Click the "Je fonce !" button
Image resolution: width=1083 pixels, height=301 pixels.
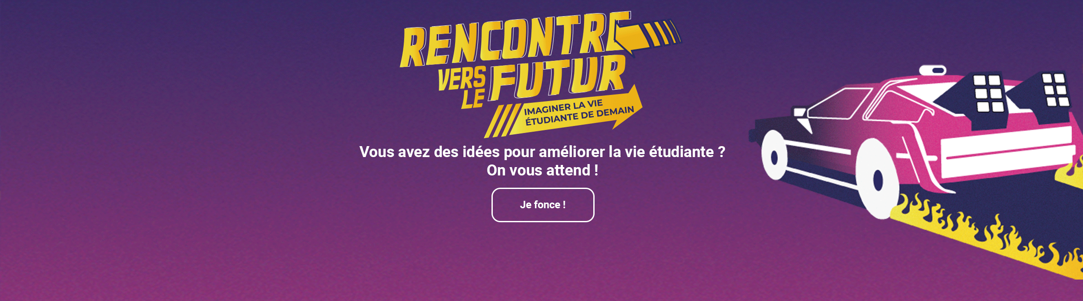pyautogui.click(x=543, y=205)
